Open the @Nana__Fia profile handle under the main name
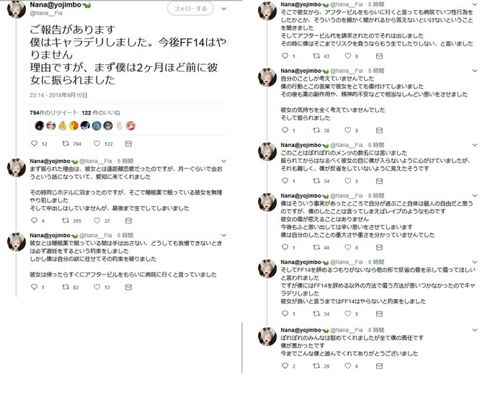Screen dimensions: 490x418 coord(46,13)
